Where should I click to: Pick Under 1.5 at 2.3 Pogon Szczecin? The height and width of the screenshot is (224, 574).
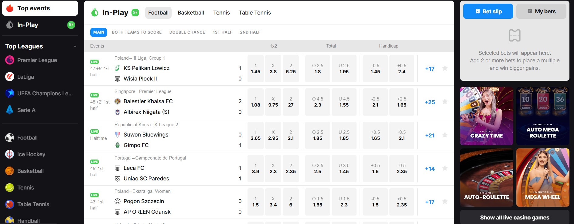point(344,202)
